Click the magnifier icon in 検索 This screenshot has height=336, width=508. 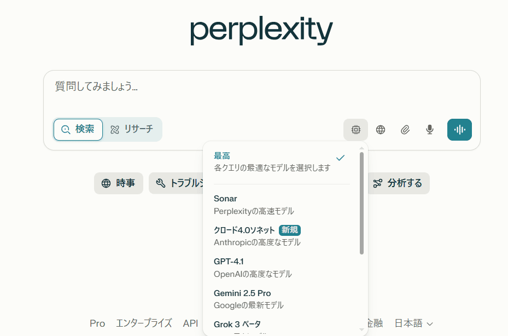pos(66,129)
